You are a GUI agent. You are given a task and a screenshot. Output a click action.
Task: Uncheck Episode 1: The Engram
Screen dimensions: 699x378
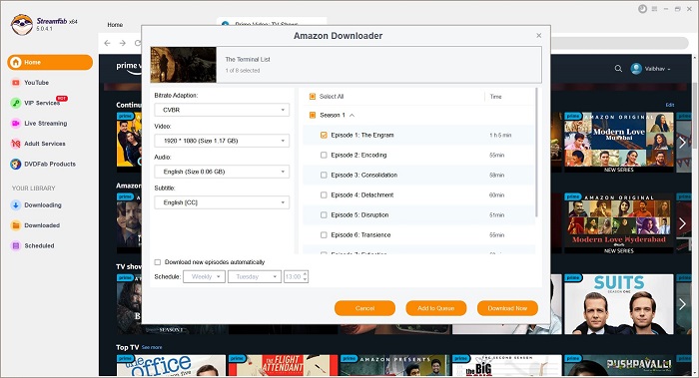(324, 135)
